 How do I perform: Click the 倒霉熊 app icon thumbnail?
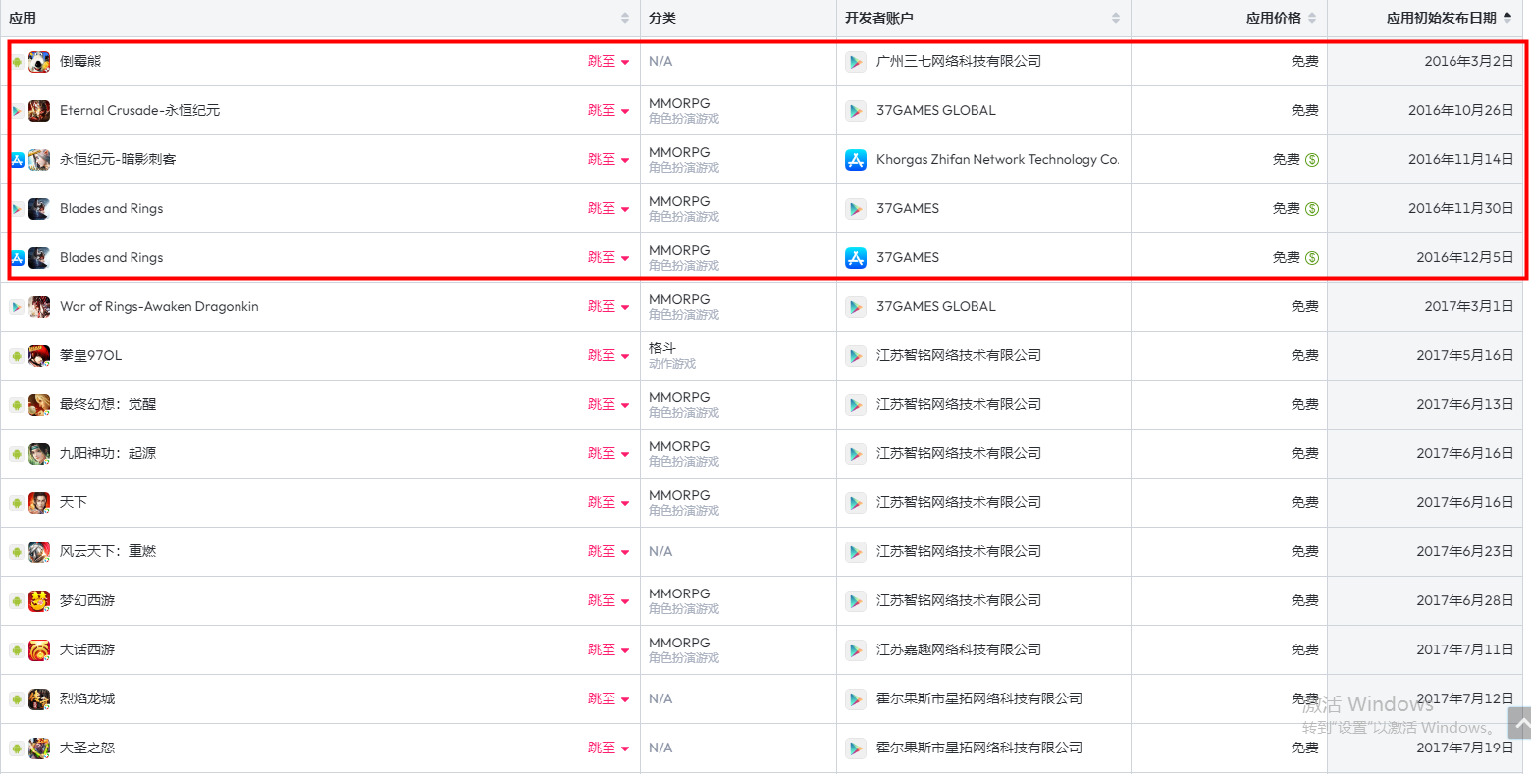tap(39, 62)
